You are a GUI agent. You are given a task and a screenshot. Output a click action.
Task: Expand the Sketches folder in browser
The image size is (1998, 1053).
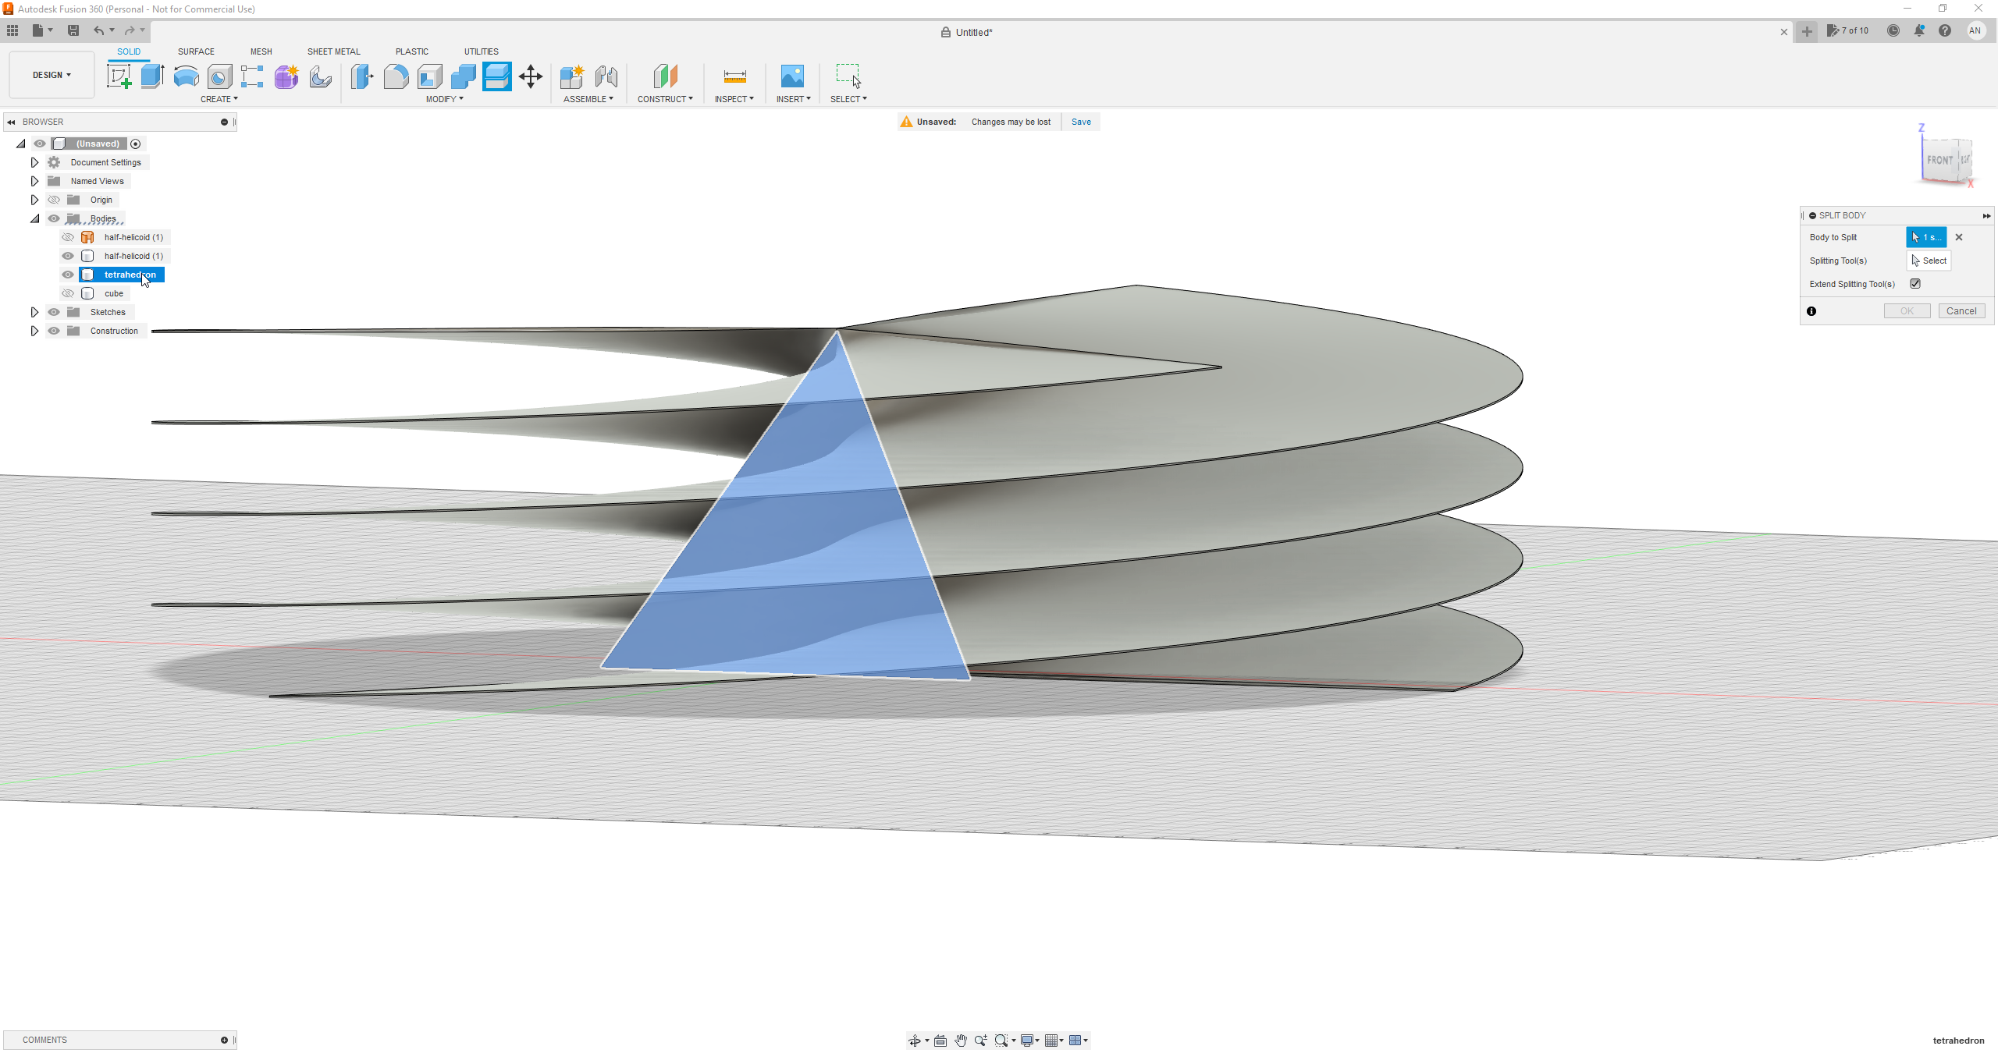pos(33,312)
